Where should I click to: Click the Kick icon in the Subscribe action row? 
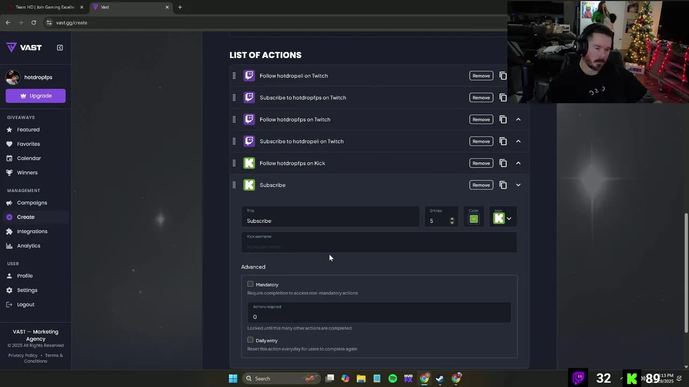(x=249, y=185)
